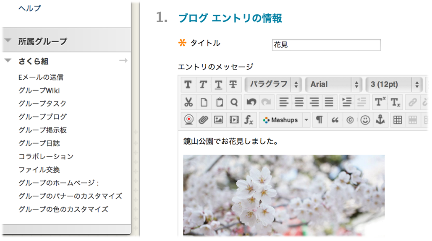Apply superscript formatting
The image size is (432, 241).
click(380, 102)
